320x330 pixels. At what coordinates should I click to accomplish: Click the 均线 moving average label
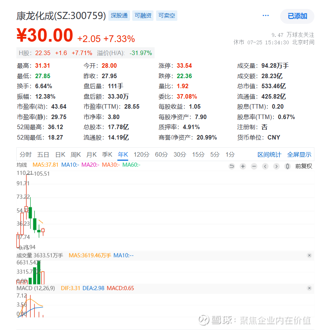[22, 165]
